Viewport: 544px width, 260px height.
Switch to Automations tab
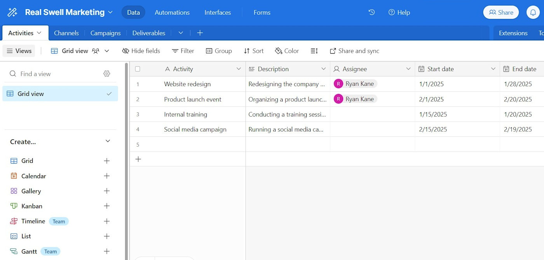[x=172, y=12]
